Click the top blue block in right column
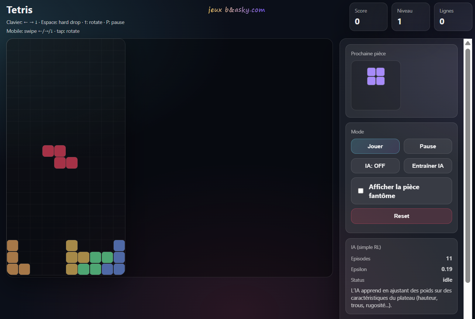Screen dimensions: 475x319 119,246
